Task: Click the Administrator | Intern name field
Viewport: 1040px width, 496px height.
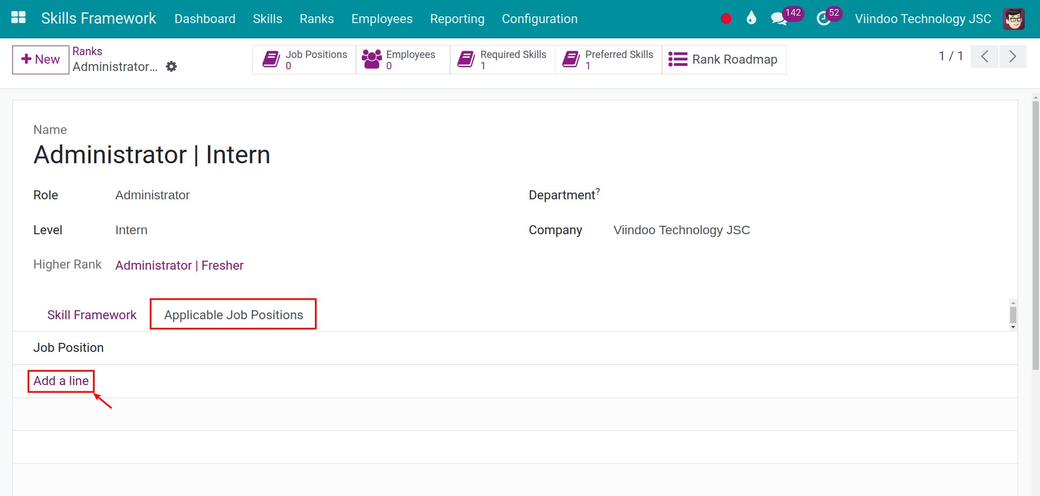Action: coord(152,155)
